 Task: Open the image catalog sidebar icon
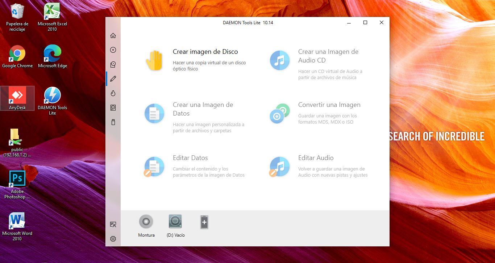[113, 64]
